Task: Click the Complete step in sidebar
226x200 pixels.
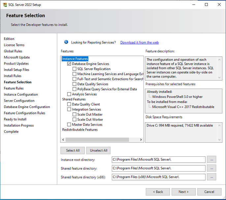Action: click(x=11, y=132)
